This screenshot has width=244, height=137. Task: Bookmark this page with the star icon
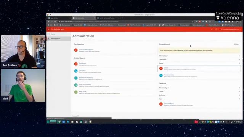click(x=192, y=22)
